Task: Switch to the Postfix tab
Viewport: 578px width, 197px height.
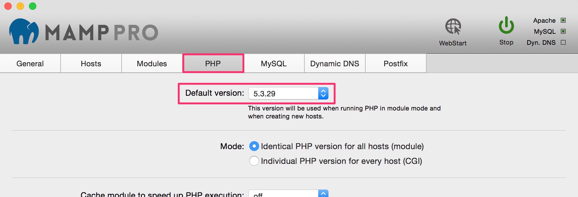Action: pos(396,64)
